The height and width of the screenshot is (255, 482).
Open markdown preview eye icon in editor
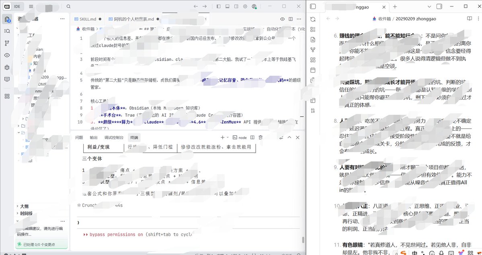[x=283, y=19]
